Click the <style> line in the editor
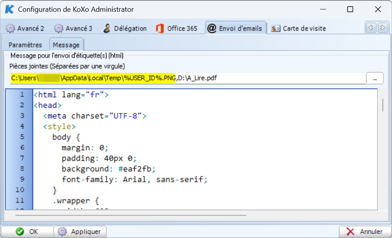Image resolution: width=392 pixels, height=238 pixels. coord(59,127)
